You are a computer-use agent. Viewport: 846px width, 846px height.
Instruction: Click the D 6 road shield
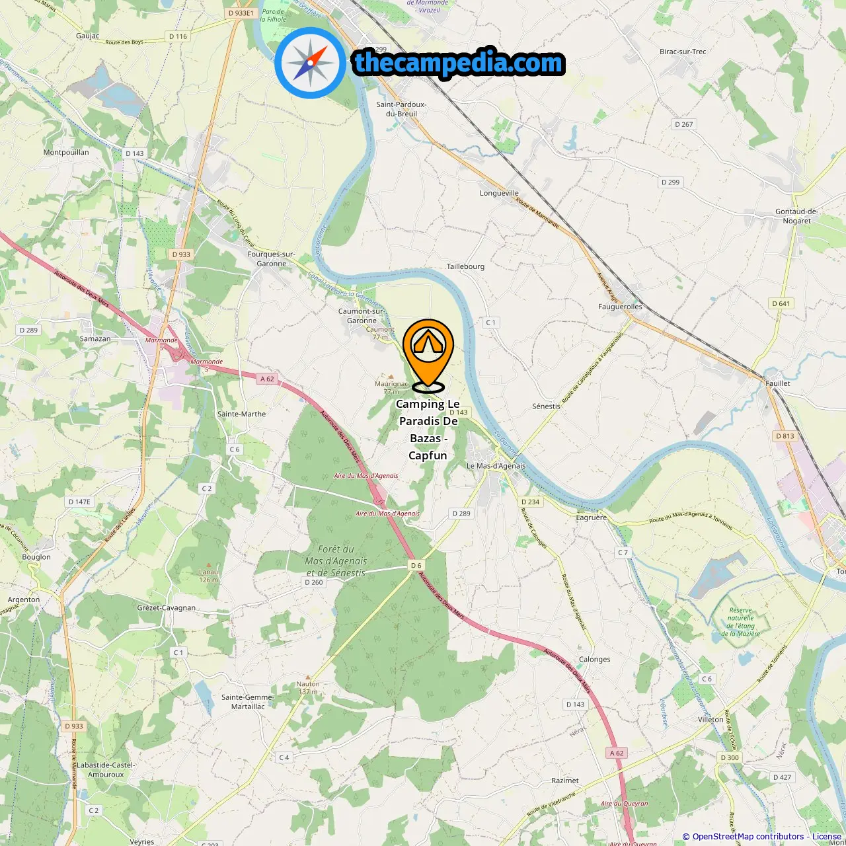click(x=416, y=565)
